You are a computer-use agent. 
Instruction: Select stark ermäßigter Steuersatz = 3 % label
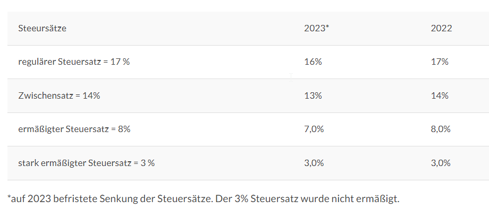87,163
